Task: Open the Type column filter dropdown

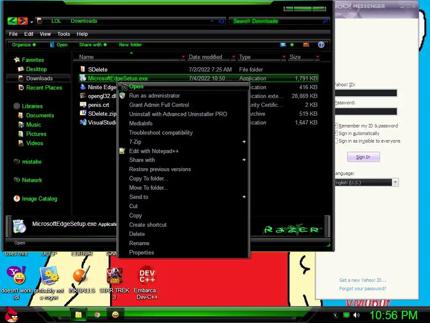Action: tap(284, 57)
